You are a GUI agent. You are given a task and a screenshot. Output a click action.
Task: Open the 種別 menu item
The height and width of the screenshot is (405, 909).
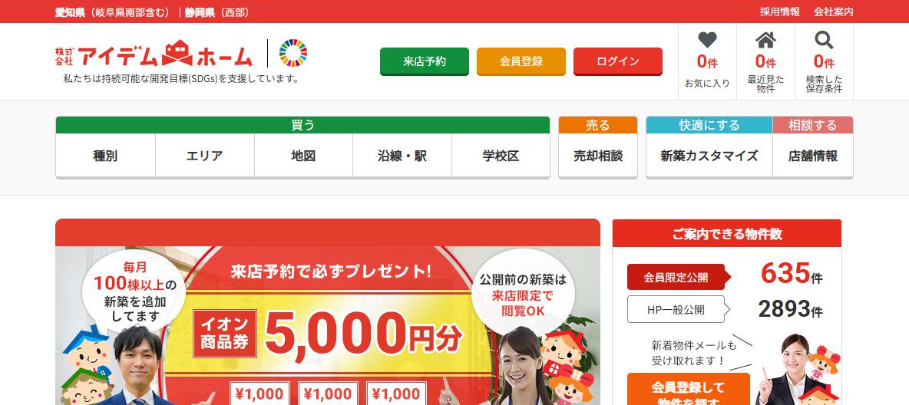105,155
